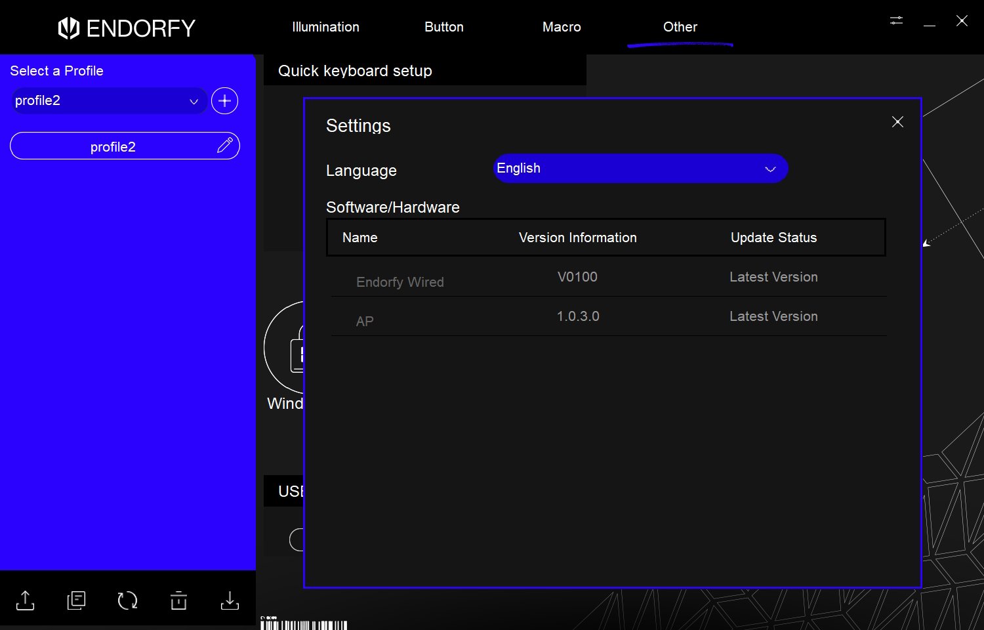This screenshot has width=984, height=630.
Task: Click the import profile download icon
Action: point(230,600)
